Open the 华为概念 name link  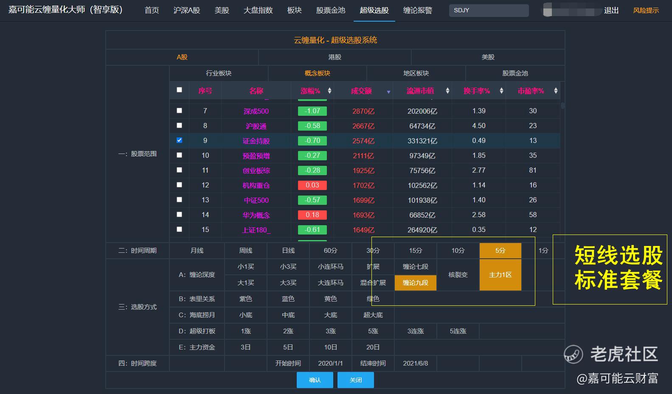tap(256, 215)
